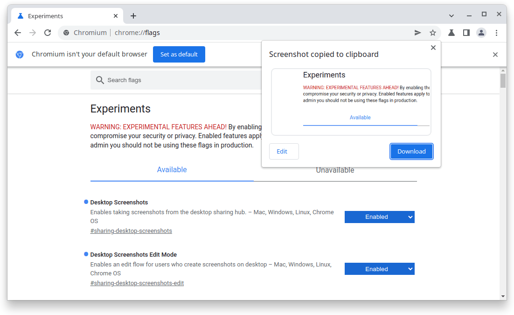Switch to the Unavailable tab
The height and width of the screenshot is (315, 514).
point(335,170)
